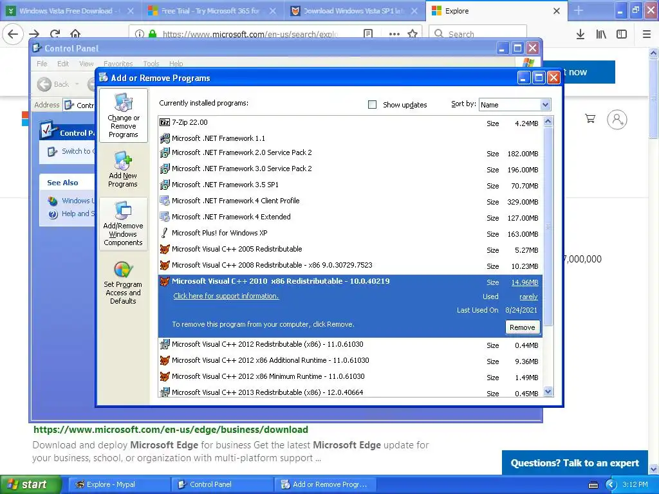Click the Start button

click(x=31, y=484)
